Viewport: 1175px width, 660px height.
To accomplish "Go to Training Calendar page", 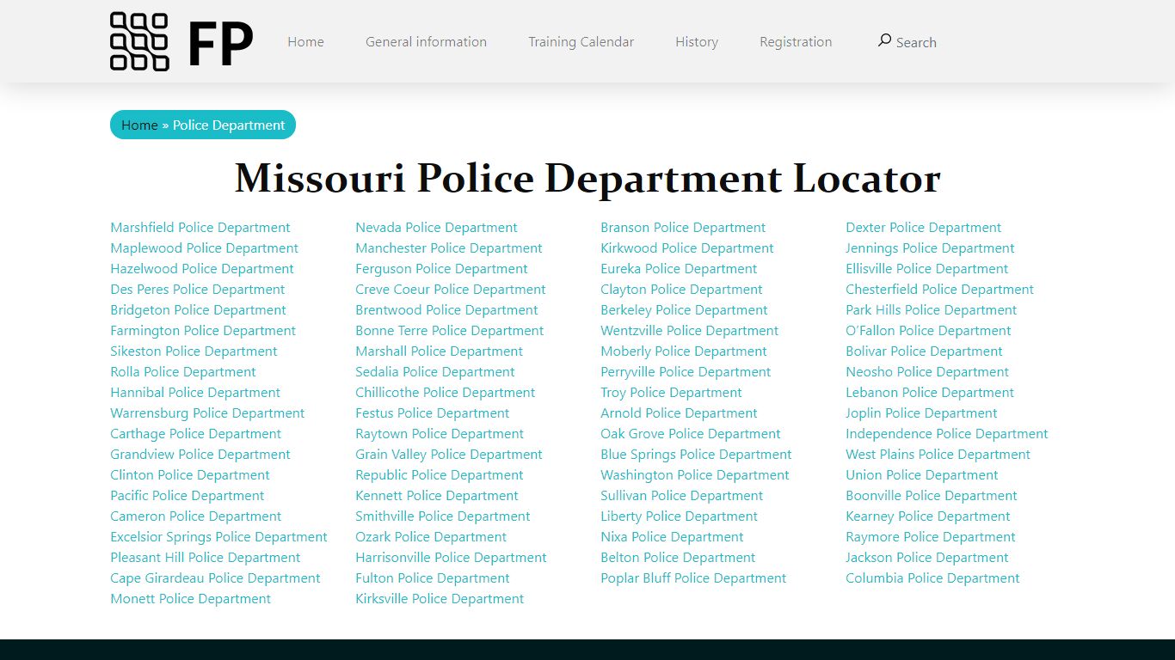I will click(581, 41).
